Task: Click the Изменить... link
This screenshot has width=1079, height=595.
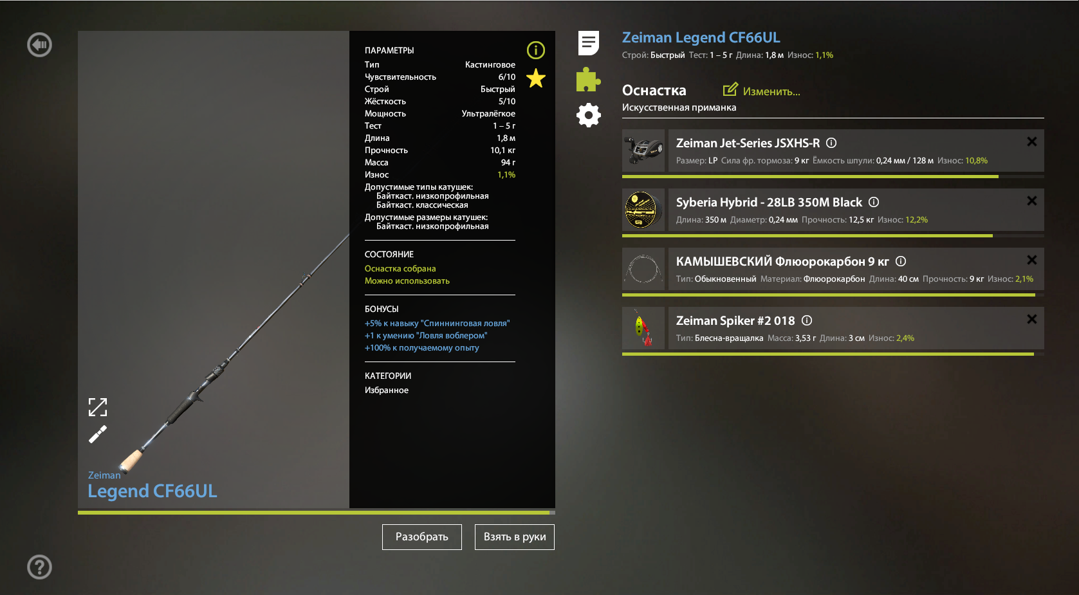Action: coord(771,91)
